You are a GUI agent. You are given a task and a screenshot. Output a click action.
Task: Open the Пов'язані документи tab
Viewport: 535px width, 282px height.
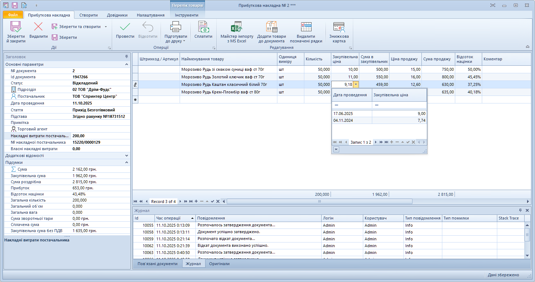[157, 264]
